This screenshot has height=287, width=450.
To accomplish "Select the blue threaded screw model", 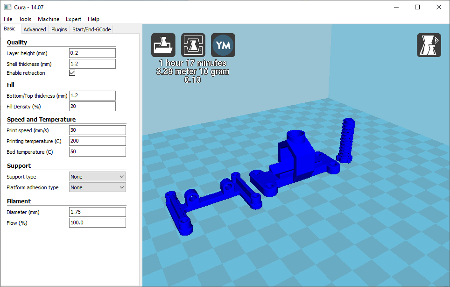I will [x=346, y=140].
